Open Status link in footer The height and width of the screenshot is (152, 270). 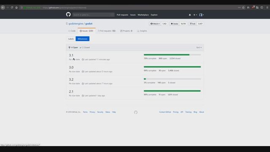point(108,112)
